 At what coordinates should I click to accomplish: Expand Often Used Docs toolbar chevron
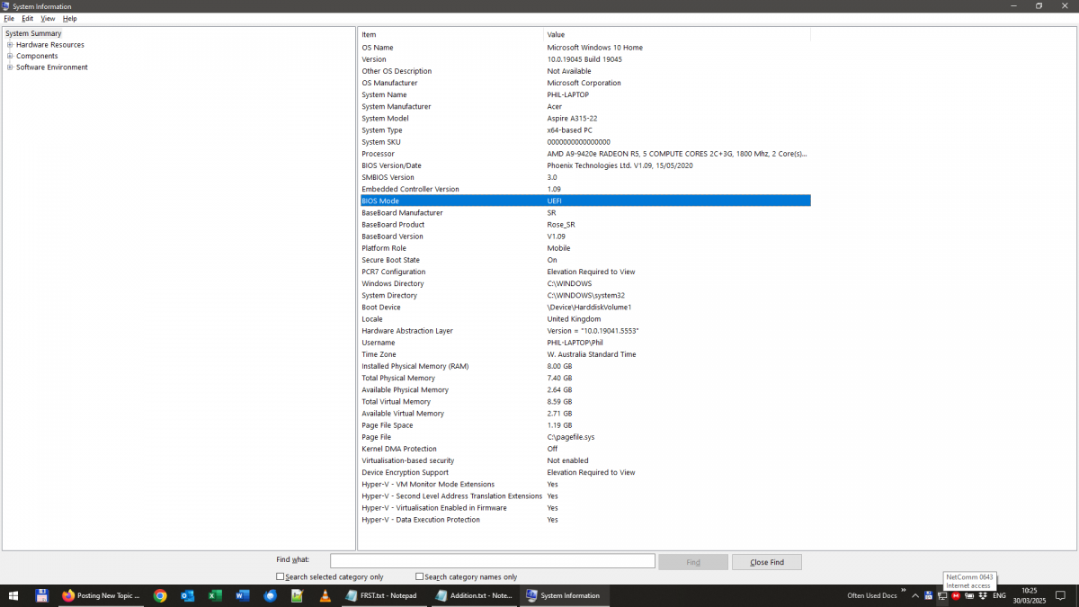pos(904,592)
